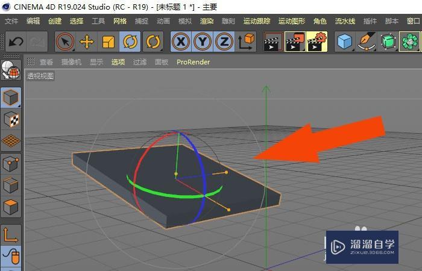Open viewport 显示 menu
422x271 pixels.
[x=96, y=62]
